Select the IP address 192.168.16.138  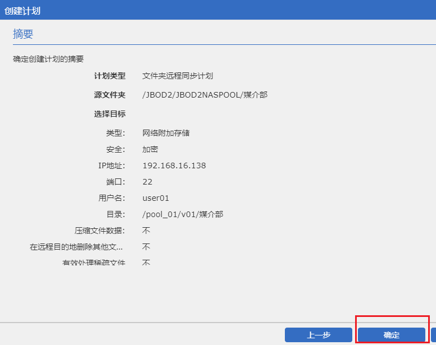click(x=174, y=165)
